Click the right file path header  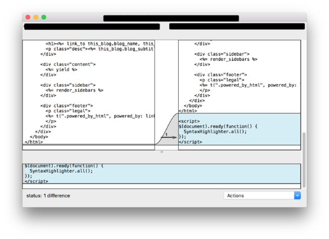click(x=236, y=26)
